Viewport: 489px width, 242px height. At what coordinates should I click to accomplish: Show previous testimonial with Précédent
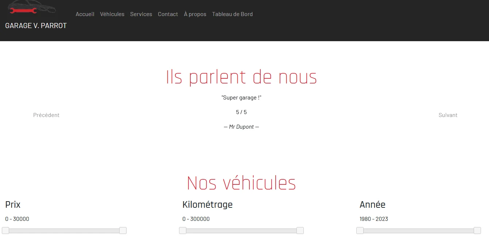46,115
